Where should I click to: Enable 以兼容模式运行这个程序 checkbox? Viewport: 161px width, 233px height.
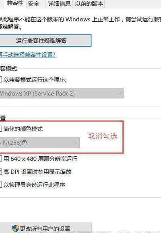[0, 80]
